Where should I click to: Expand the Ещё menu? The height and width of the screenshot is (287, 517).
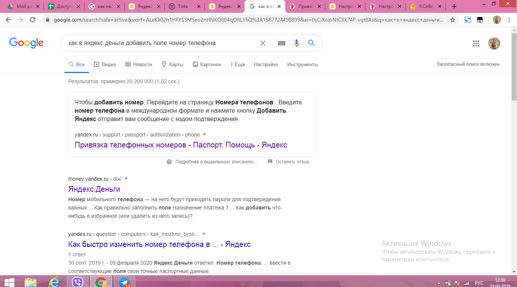[237, 65]
